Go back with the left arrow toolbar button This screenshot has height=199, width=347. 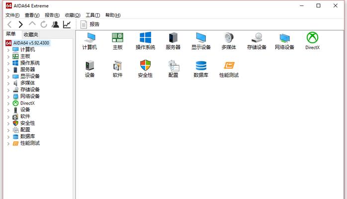(9, 24)
